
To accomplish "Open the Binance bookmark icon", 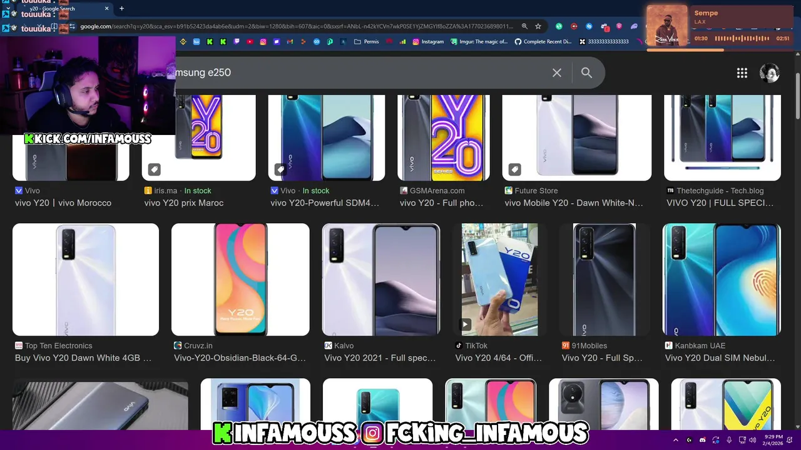I will [183, 42].
